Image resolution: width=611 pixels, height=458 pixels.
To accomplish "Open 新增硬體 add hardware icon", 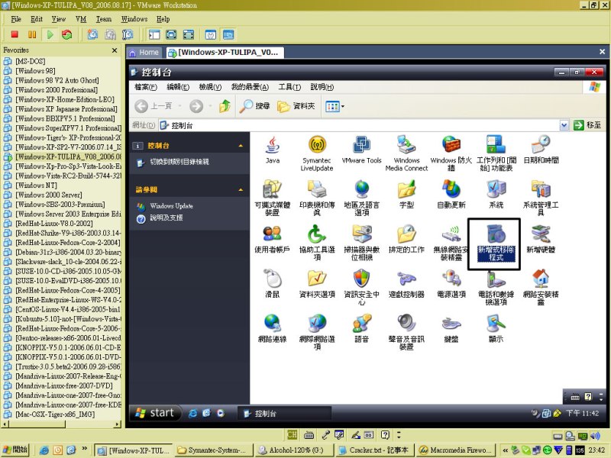I will (541, 234).
